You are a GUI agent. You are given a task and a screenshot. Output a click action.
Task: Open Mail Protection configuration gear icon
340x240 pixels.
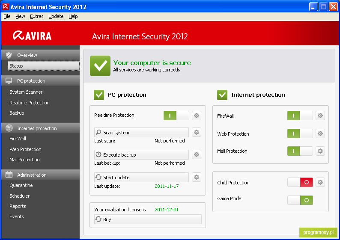pyautogui.click(x=320, y=151)
